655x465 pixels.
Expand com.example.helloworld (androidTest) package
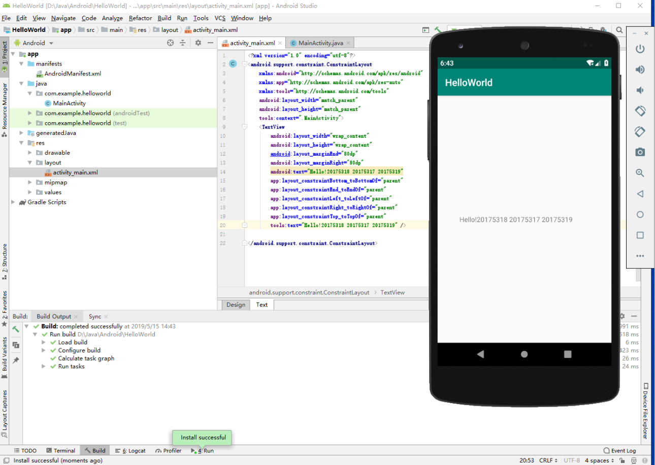point(29,113)
